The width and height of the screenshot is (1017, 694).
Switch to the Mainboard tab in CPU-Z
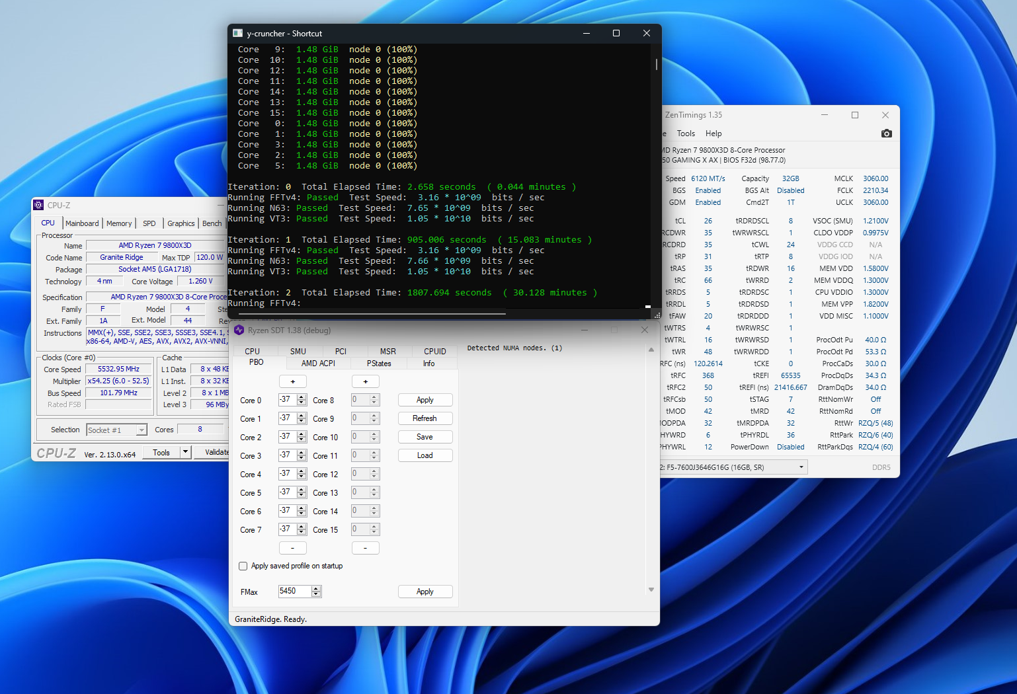(82, 223)
